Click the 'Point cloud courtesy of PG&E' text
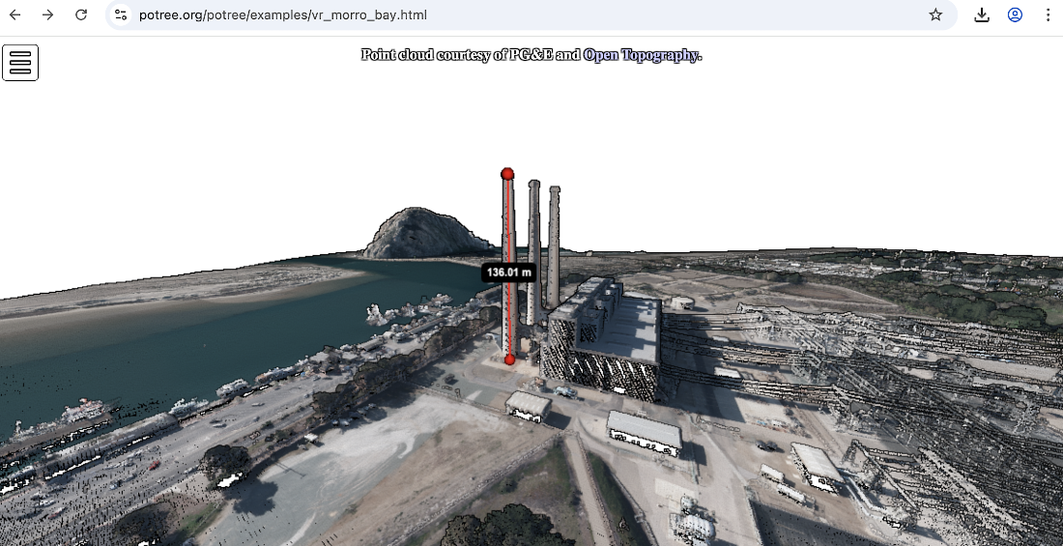This screenshot has width=1063, height=546. [x=457, y=55]
